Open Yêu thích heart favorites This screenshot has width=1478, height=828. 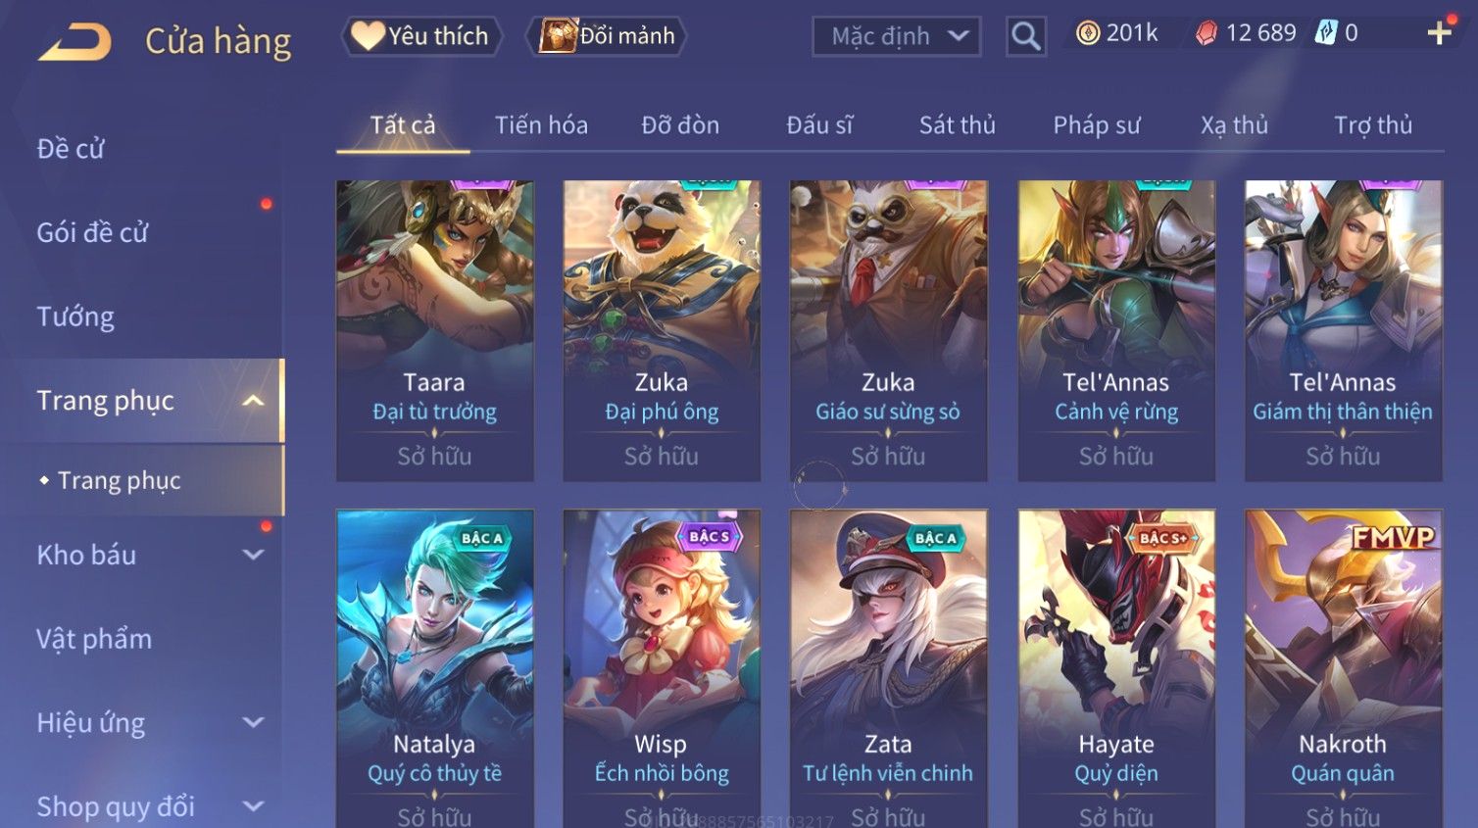coord(421,36)
